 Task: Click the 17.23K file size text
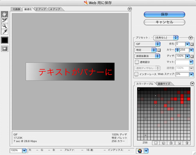(18, 138)
